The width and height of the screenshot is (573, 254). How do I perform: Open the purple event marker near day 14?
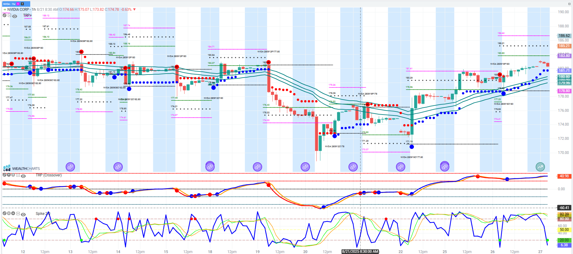click(118, 167)
